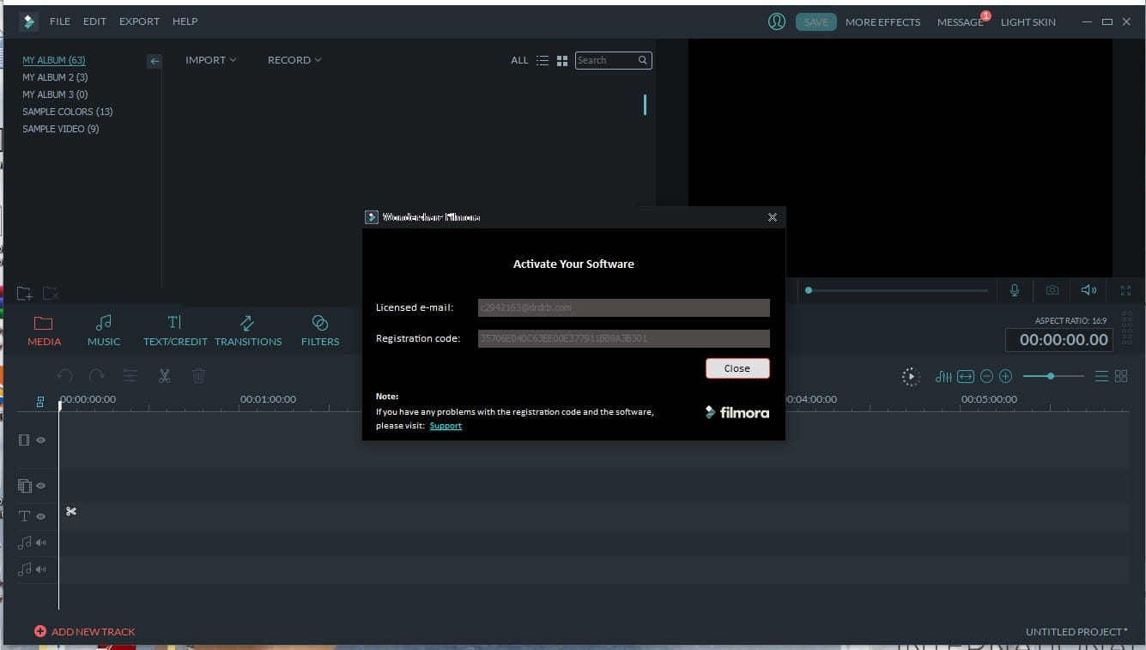Viewport: 1146px width, 650px height.
Task: Switch media library to list view
Action: tap(542, 60)
